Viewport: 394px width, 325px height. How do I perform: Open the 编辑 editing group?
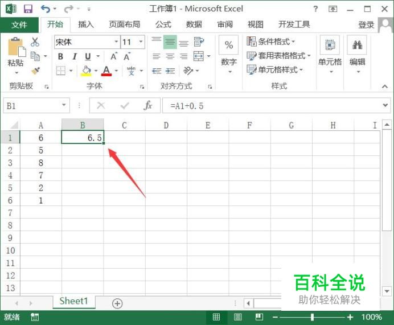click(x=357, y=55)
